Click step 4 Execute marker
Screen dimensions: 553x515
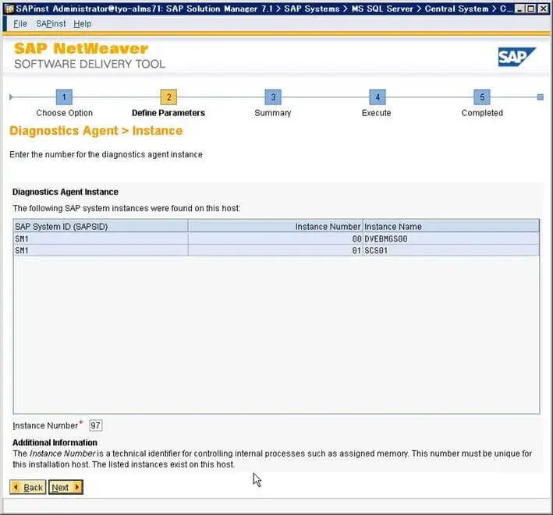pyautogui.click(x=378, y=97)
